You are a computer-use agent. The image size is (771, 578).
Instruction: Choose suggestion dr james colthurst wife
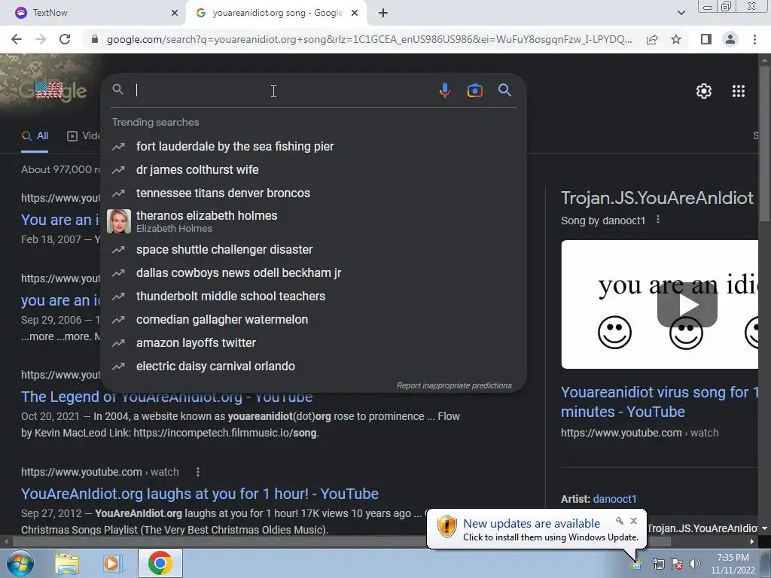coord(313,169)
